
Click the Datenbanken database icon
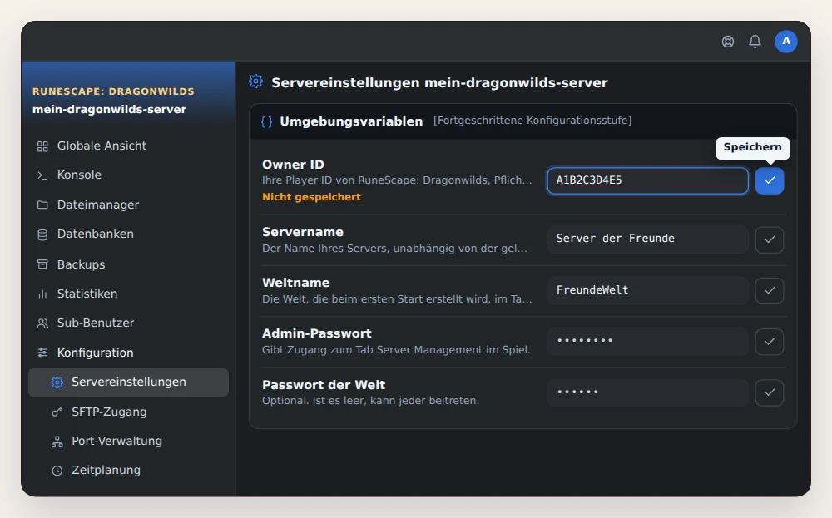pyautogui.click(x=42, y=234)
